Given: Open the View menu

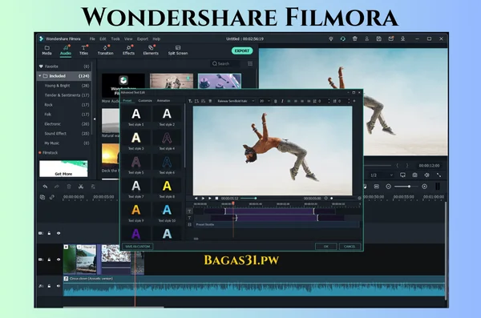Looking at the screenshot, I should 128,39.
